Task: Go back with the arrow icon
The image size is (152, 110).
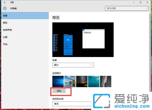Action: tap(5, 2)
